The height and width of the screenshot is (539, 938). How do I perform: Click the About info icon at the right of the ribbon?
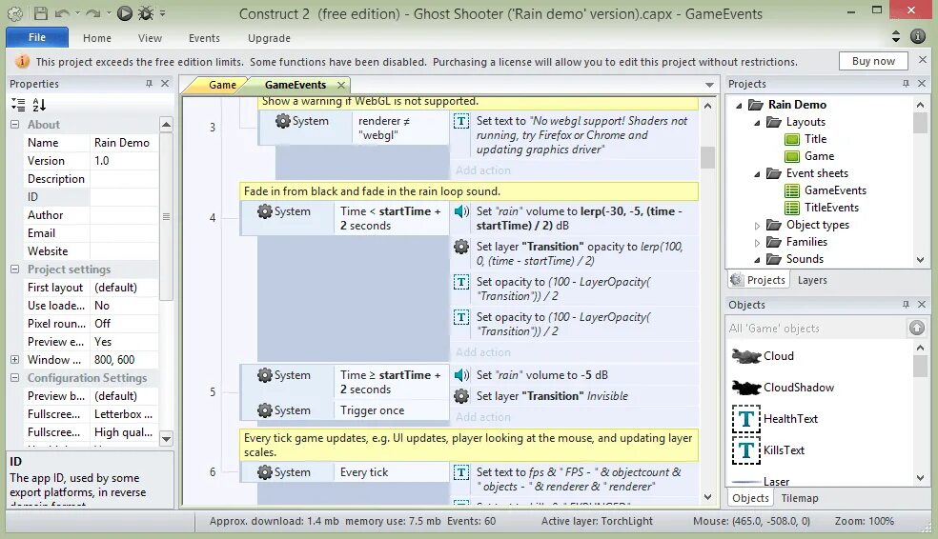(x=918, y=36)
